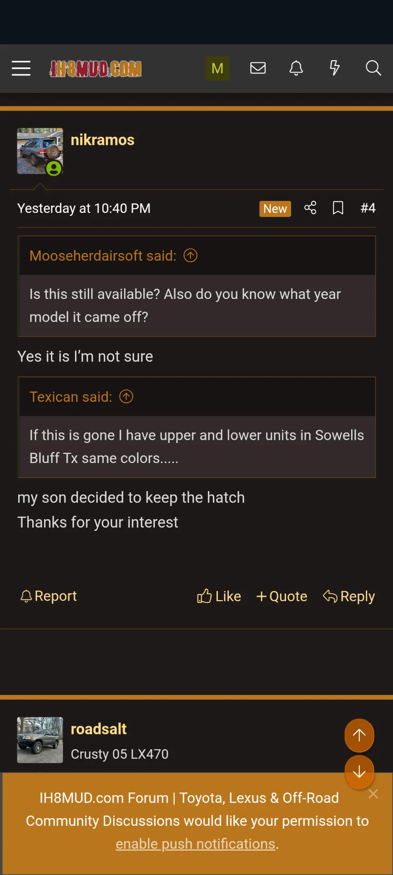Add post to multi-quote with +Quote
Viewport: 393px width, 875px height.
click(x=282, y=596)
